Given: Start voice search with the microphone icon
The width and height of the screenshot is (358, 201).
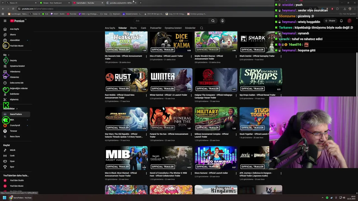Looking at the screenshot, I should (222, 21).
